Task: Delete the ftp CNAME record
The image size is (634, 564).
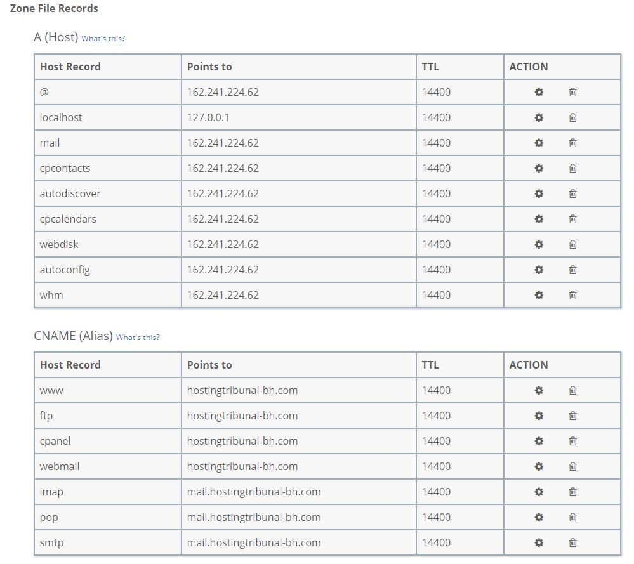Action: 572,416
